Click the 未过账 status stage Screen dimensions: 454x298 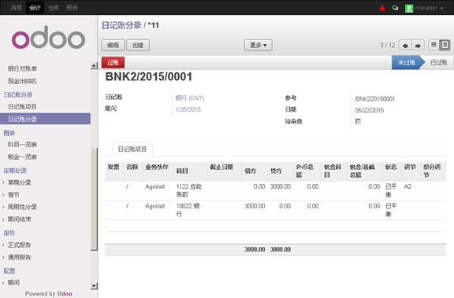[x=407, y=62]
